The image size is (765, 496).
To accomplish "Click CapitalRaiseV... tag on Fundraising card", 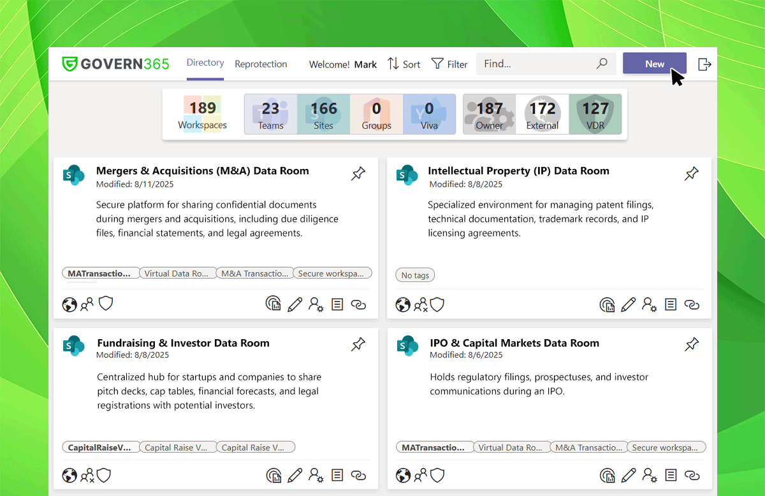I will pyautogui.click(x=100, y=448).
